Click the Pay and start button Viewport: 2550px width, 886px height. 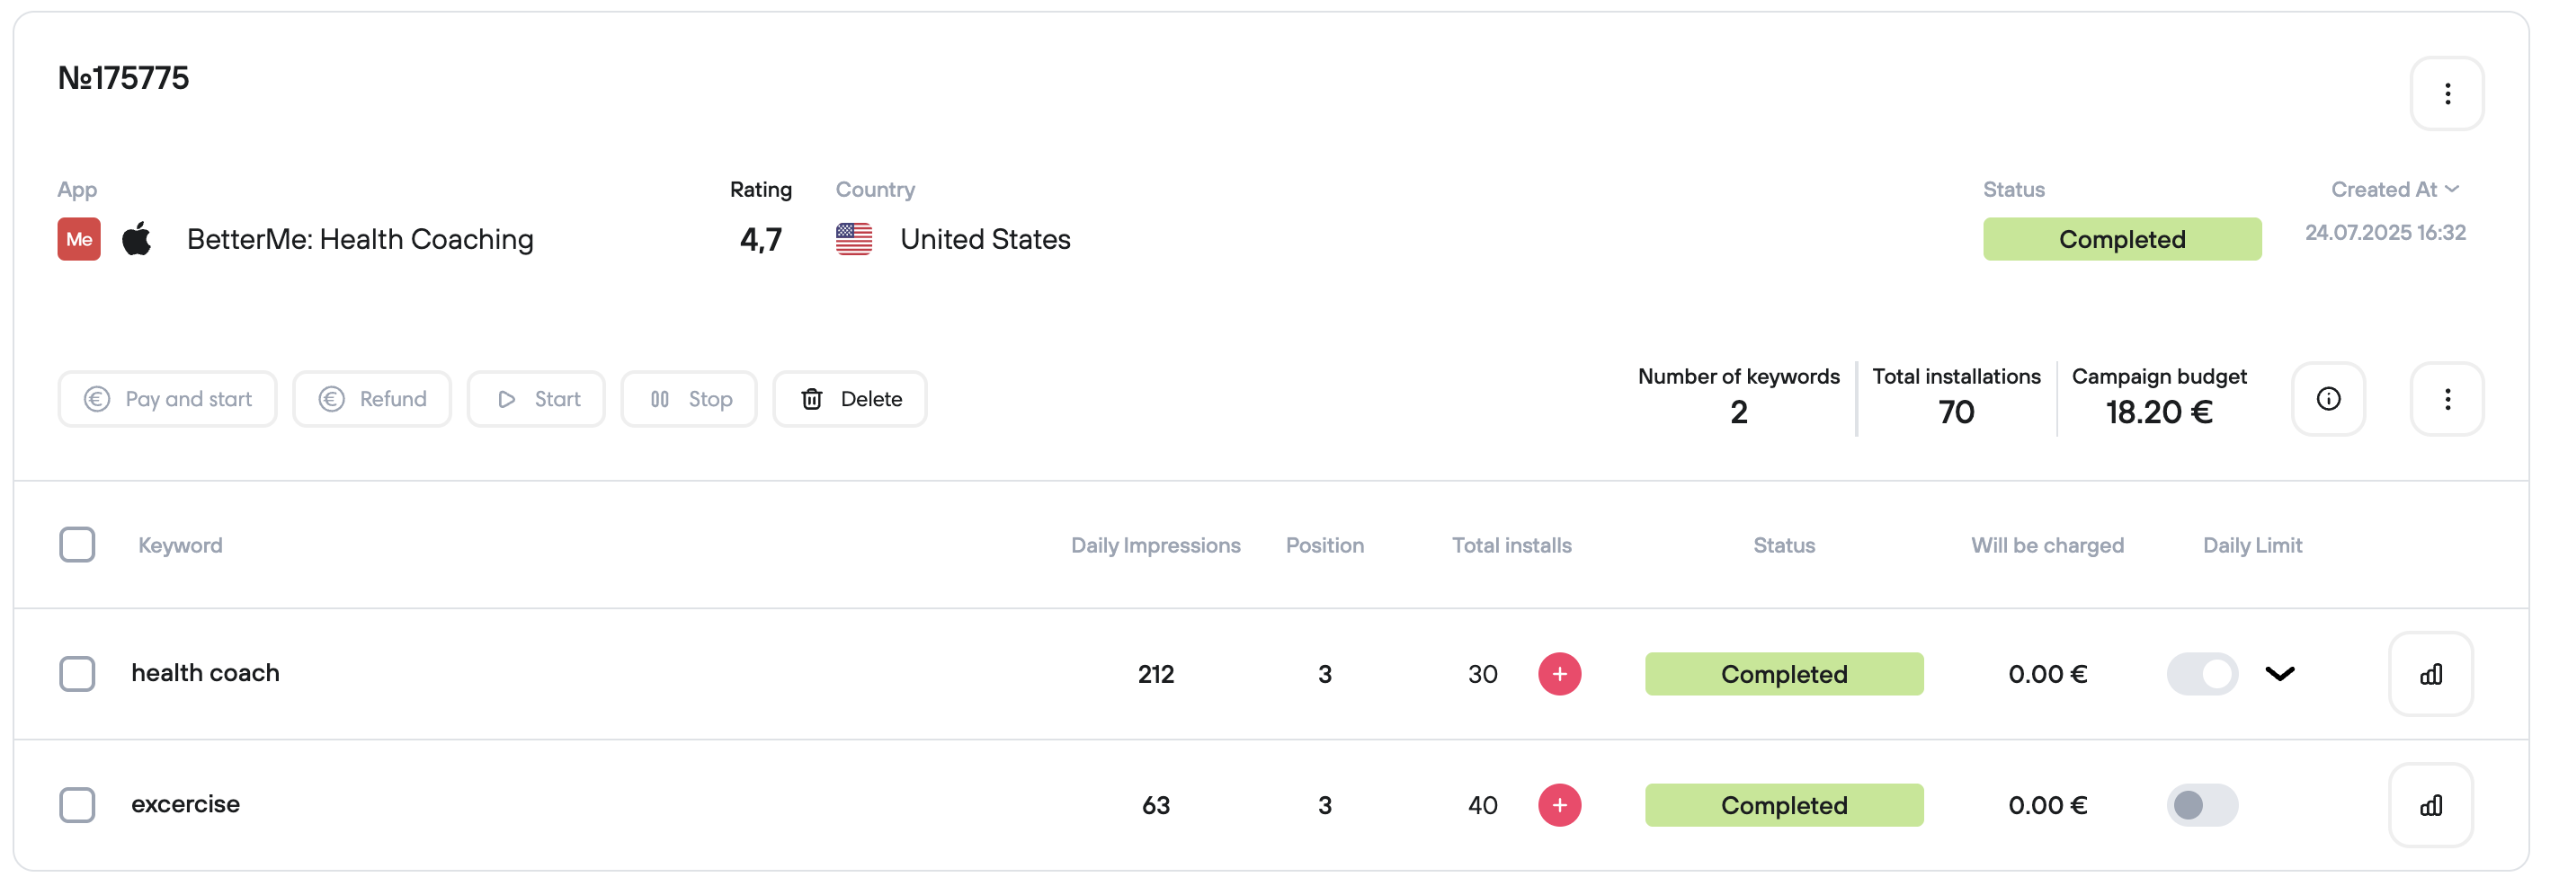click(x=167, y=400)
